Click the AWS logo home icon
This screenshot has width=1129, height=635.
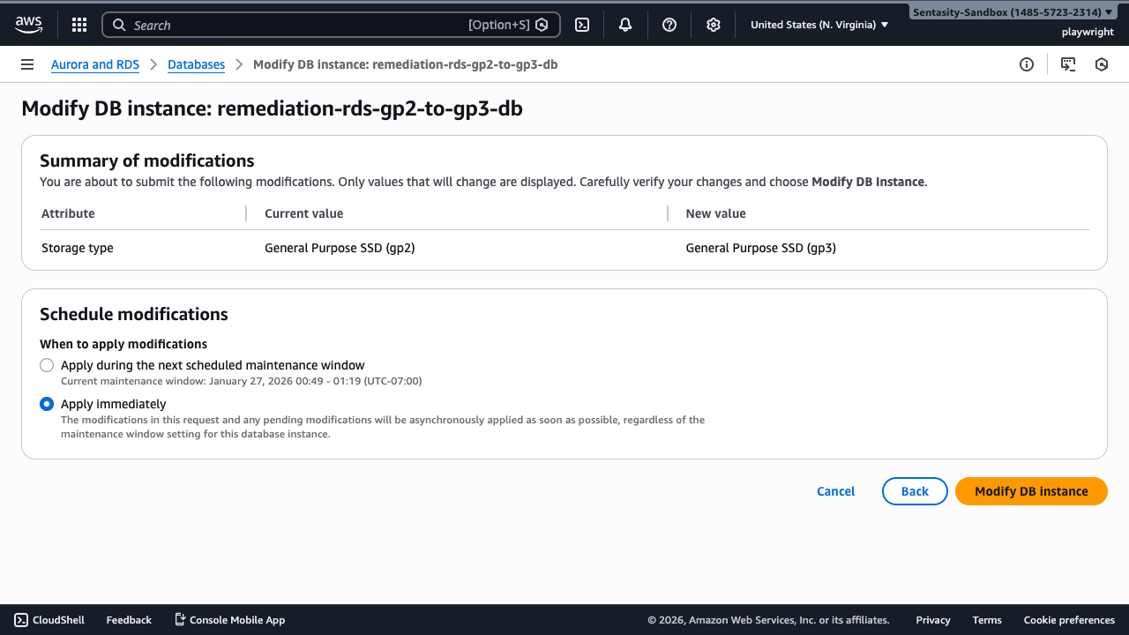[x=28, y=25]
